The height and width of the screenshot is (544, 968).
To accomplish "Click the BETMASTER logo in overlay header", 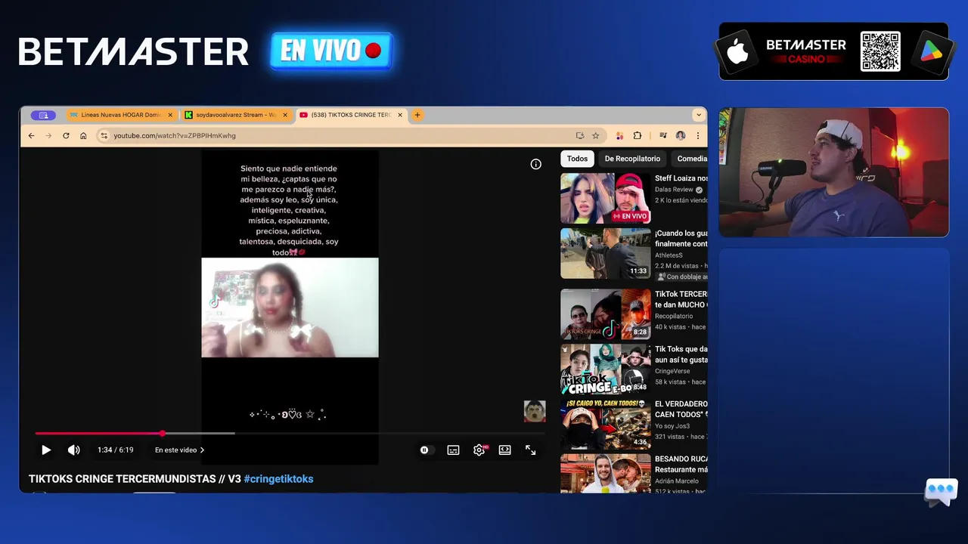I will [134, 52].
